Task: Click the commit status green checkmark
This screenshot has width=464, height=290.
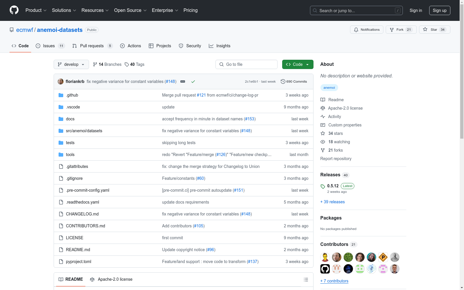Action: [x=193, y=81]
